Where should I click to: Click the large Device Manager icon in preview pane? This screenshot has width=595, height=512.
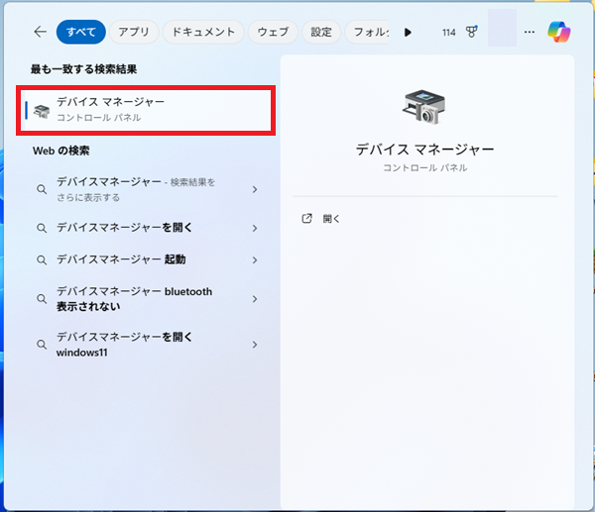424,107
